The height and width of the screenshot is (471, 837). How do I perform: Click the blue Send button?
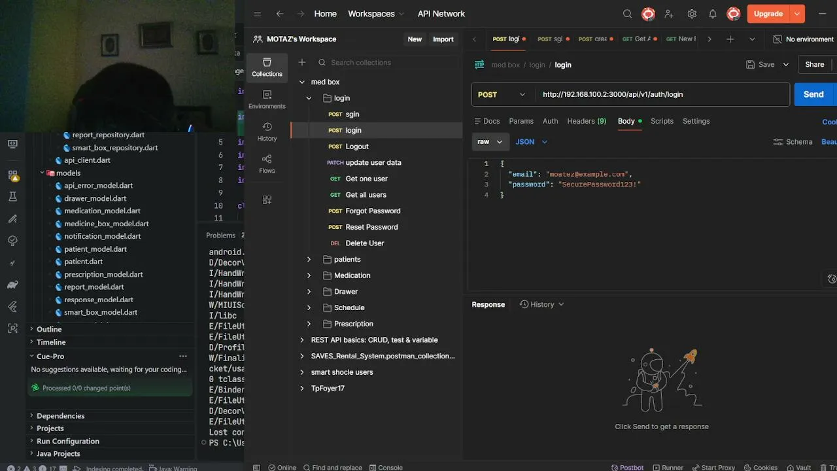814,95
